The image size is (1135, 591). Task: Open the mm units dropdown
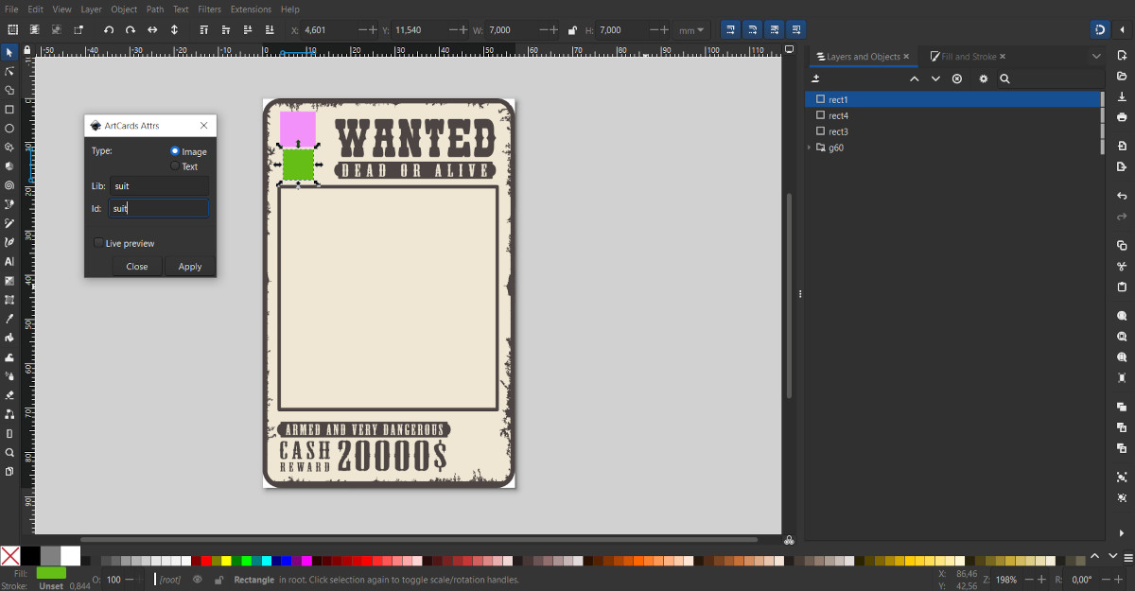tap(690, 30)
